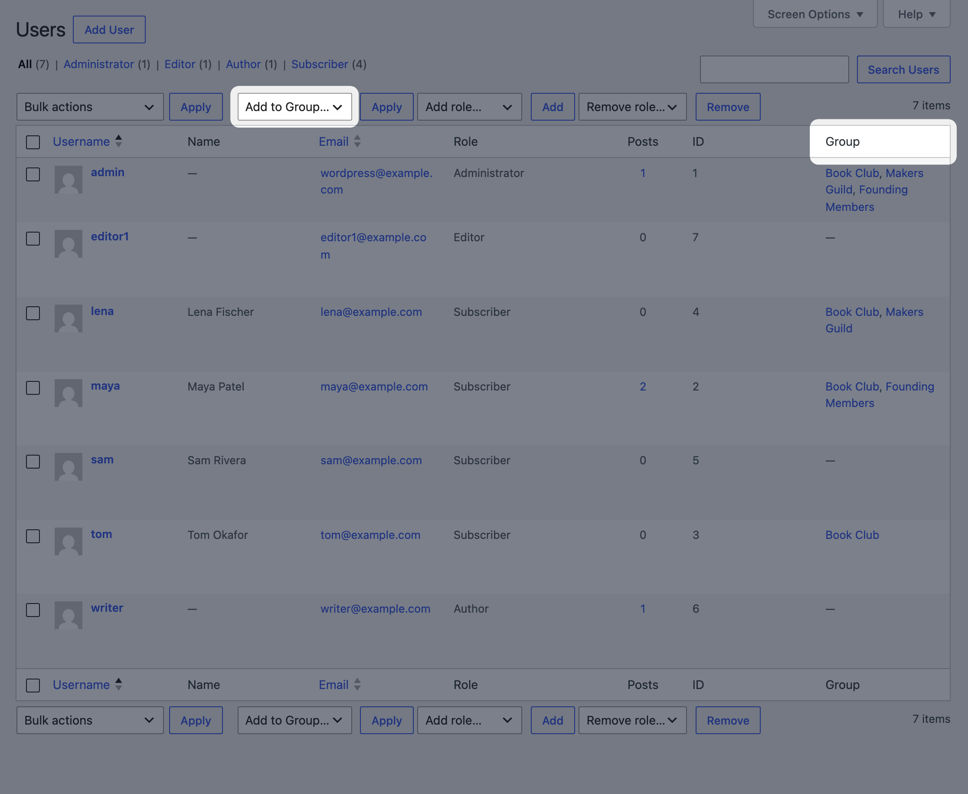
Task: Click the Add User button
Action: pos(109,30)
